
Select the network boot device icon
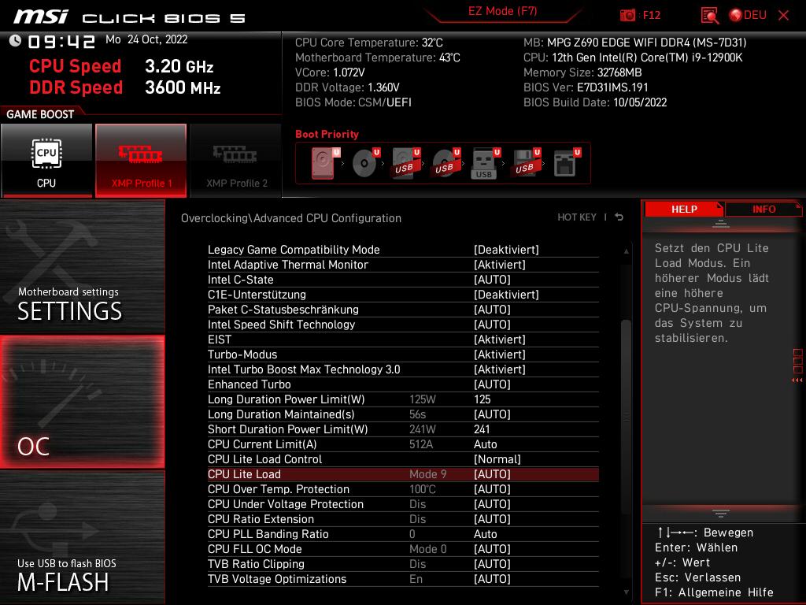coord(566,163)
